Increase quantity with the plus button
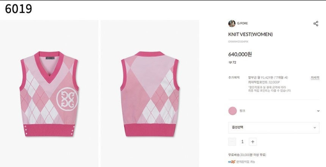This screenshot has width=326, height=167. click(252, 142)
